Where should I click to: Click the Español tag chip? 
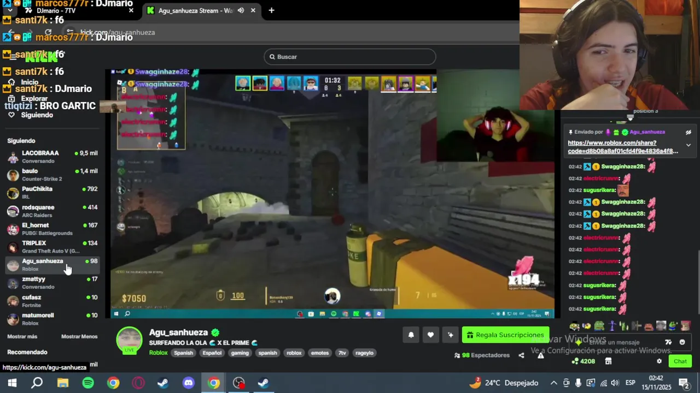(212, 353)
